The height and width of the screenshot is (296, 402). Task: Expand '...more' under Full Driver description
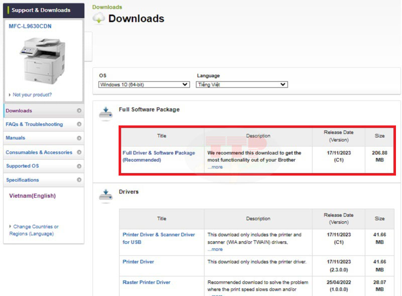215,167
